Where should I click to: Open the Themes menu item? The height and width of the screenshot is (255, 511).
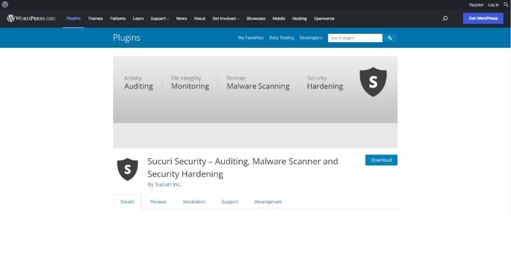[x=95, y=18]
